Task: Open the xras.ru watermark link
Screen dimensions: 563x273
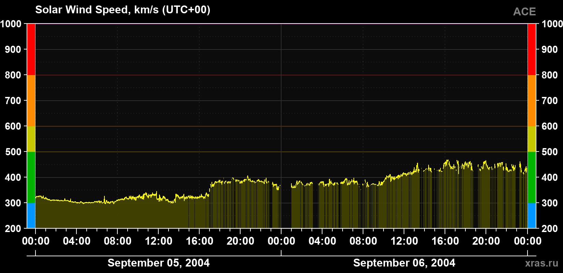Action: [542, 263]
